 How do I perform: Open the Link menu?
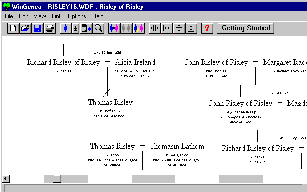coord(56,16)
